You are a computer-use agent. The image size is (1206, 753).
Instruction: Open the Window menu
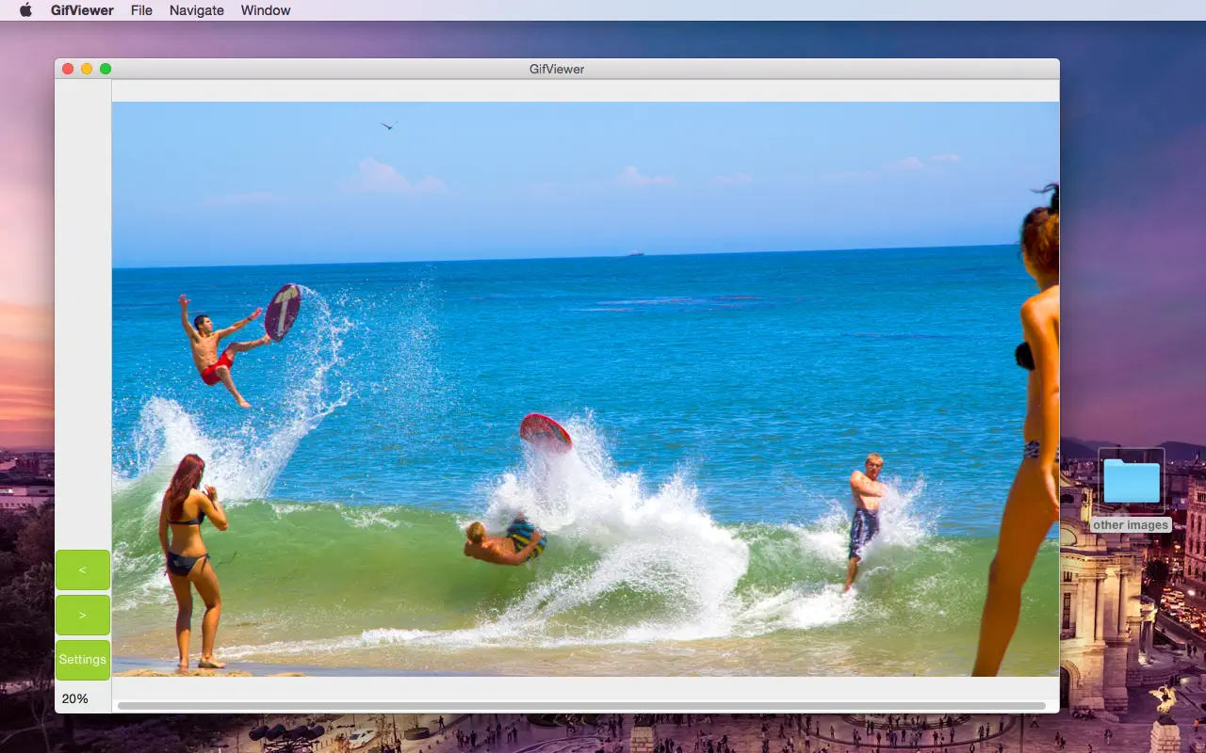click(x=265, y=10)
